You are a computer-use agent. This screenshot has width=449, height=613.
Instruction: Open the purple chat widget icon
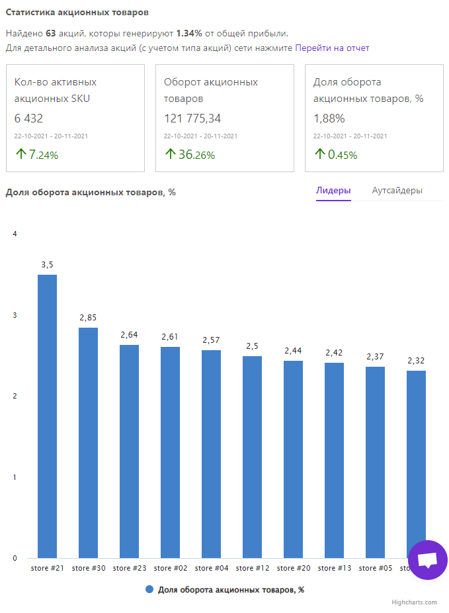point(428,559)
